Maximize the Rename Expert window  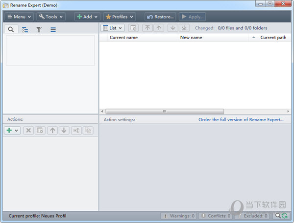click(x=270, y=4)
